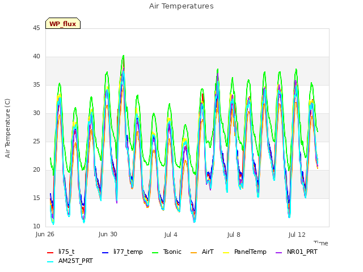Click the Jun 26 x-axis tick label
Image resolution: width=363 pixels, height=272 pixels.
[x=45, y=235]
